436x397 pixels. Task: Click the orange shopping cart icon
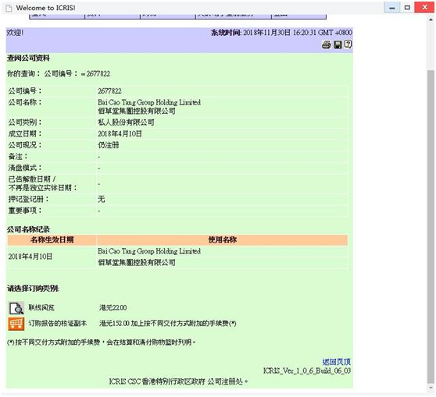[16, 324]
